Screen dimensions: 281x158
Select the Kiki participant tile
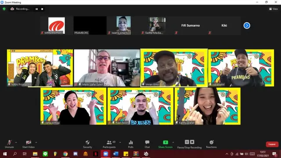(x=224, y=25)
